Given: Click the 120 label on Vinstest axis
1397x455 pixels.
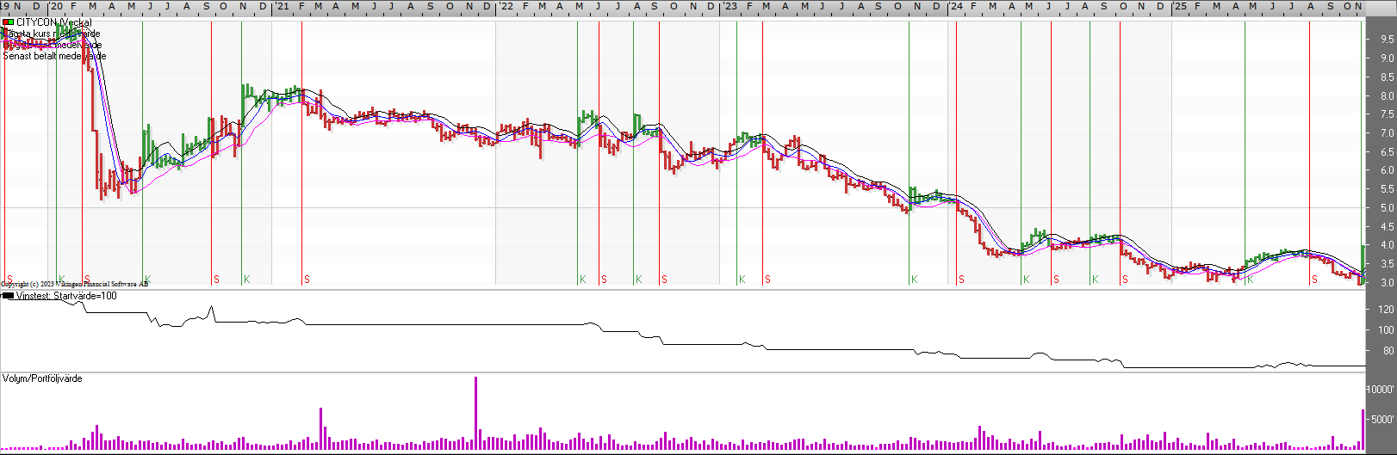Looking at the screenshot, I should coord(1386,309).
